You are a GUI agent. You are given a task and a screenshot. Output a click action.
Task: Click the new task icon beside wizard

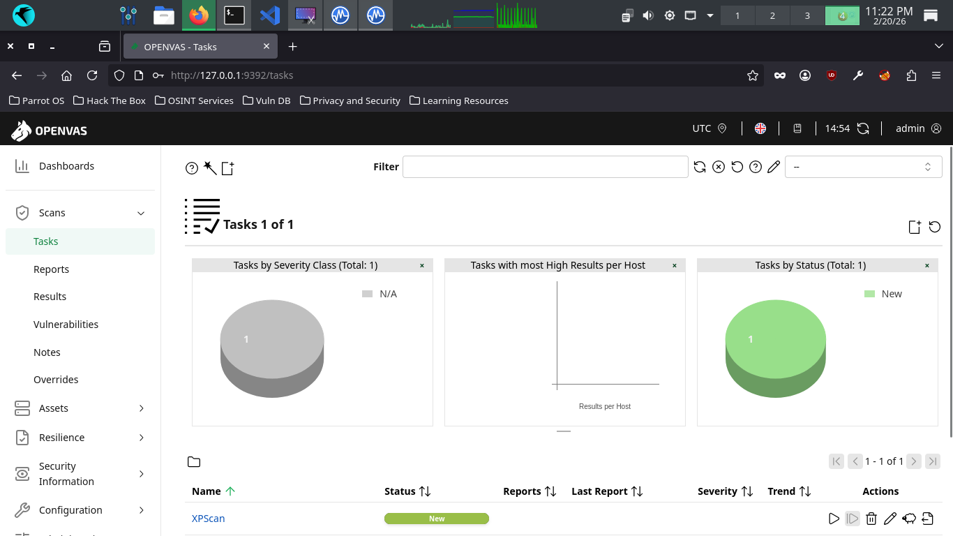(227, 167)
